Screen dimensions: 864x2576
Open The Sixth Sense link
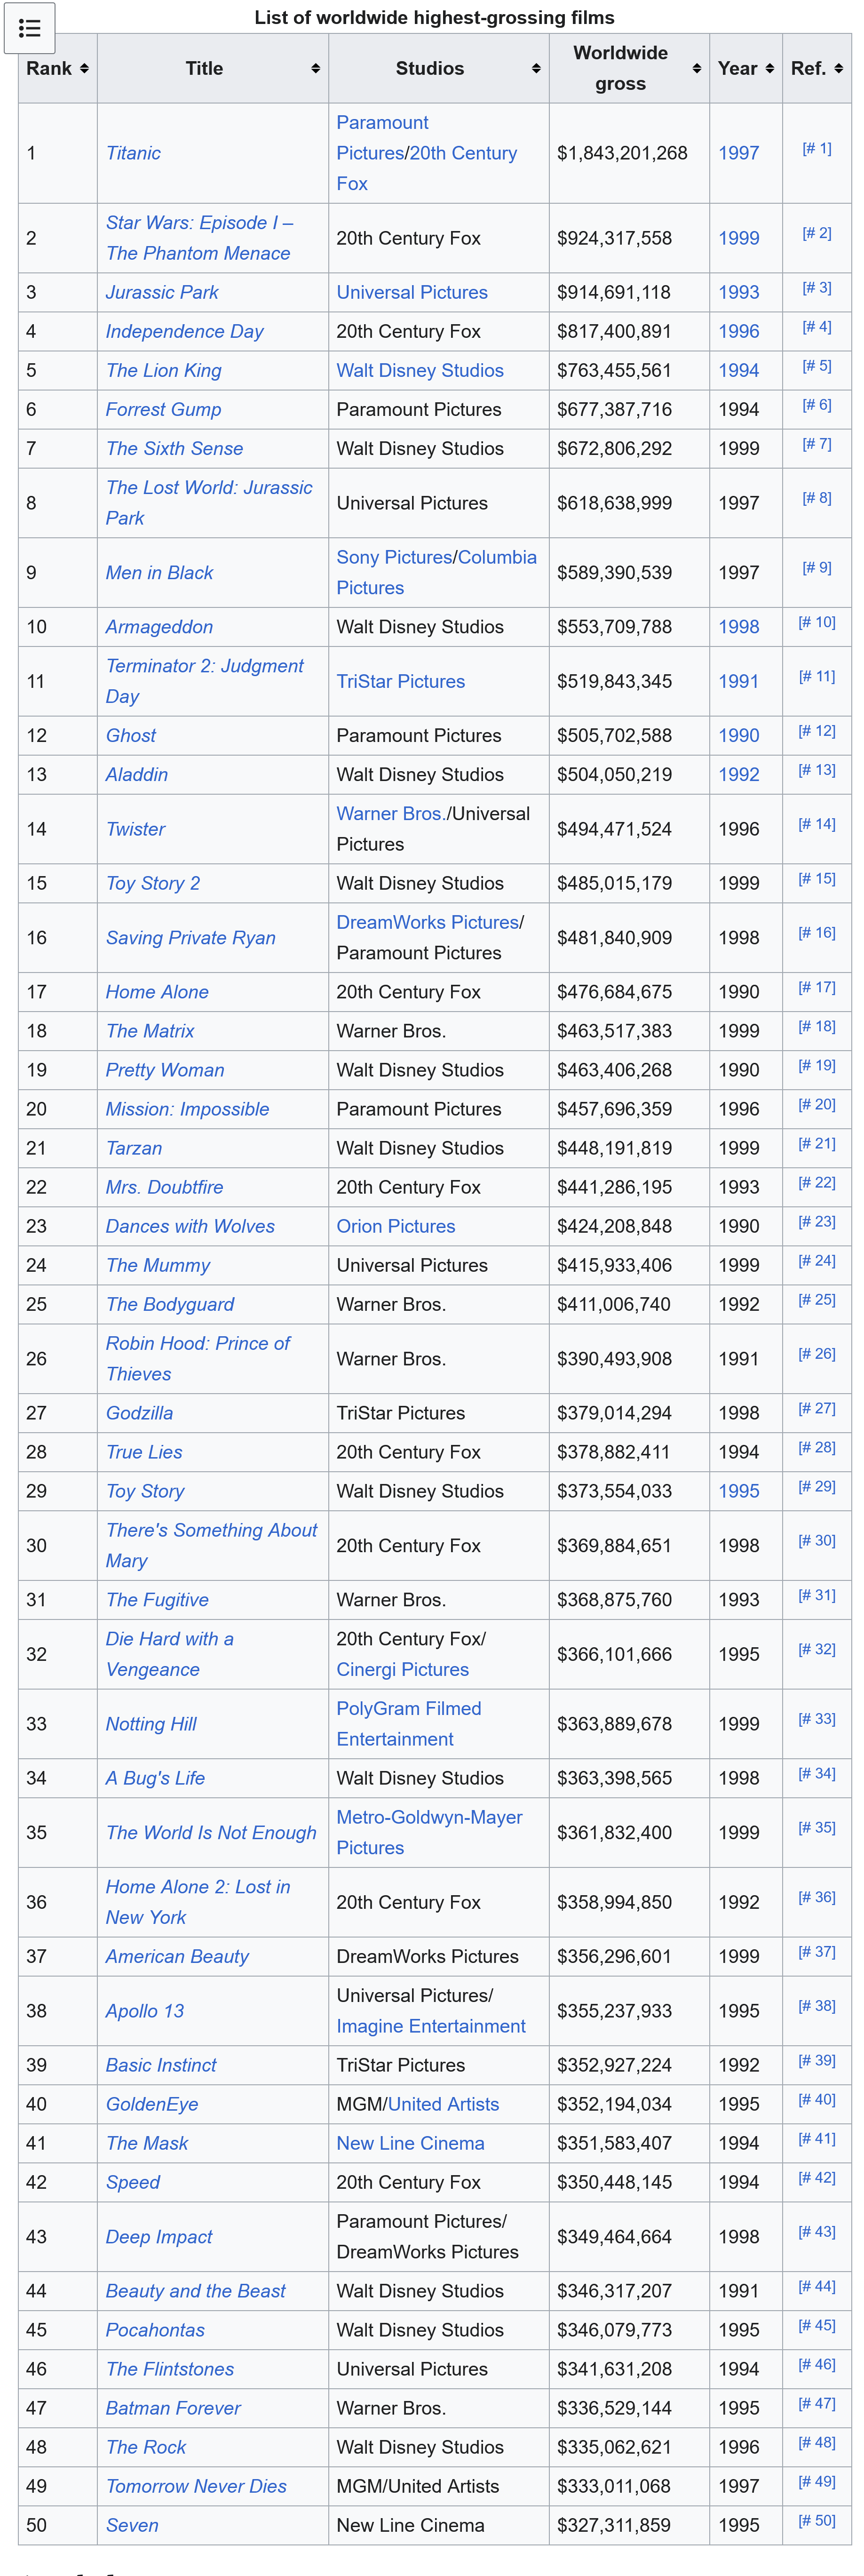pos(175,448)
